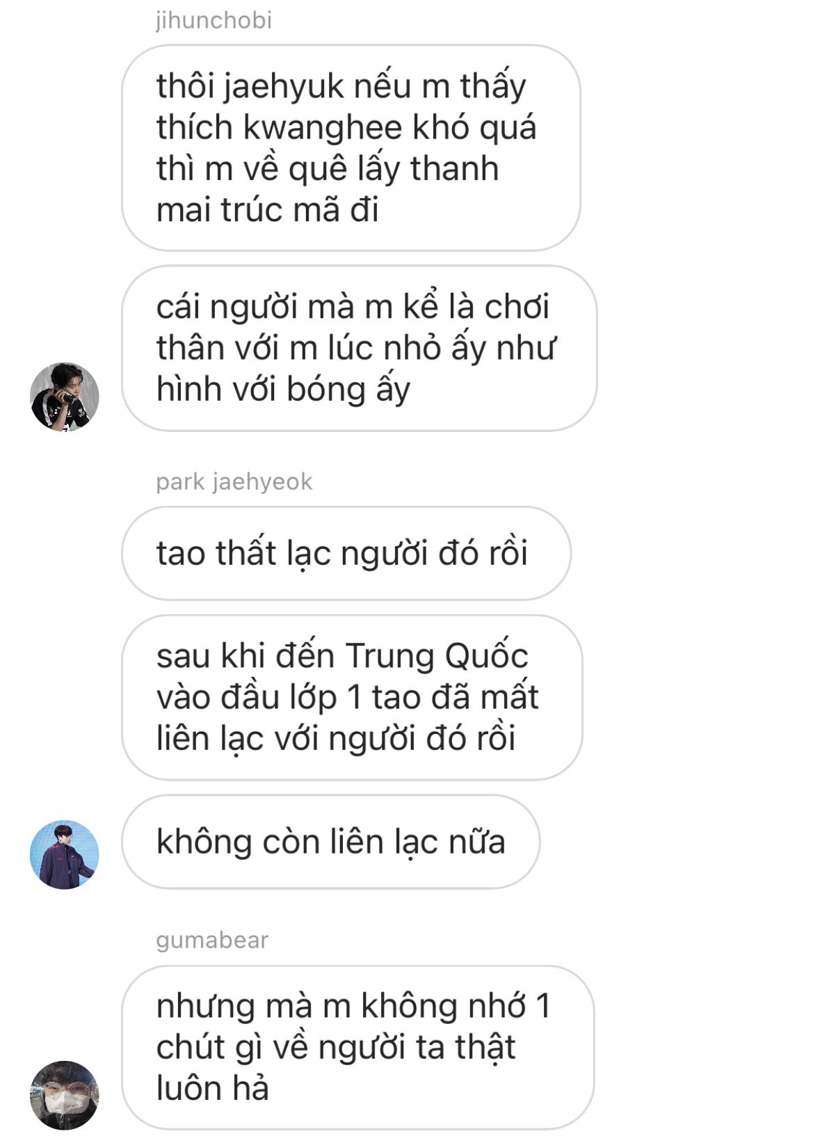813x1143 pixels.
Task: Select the message starting "thôi jaehyuk nếu m thấy"
Action: point(351,147)
